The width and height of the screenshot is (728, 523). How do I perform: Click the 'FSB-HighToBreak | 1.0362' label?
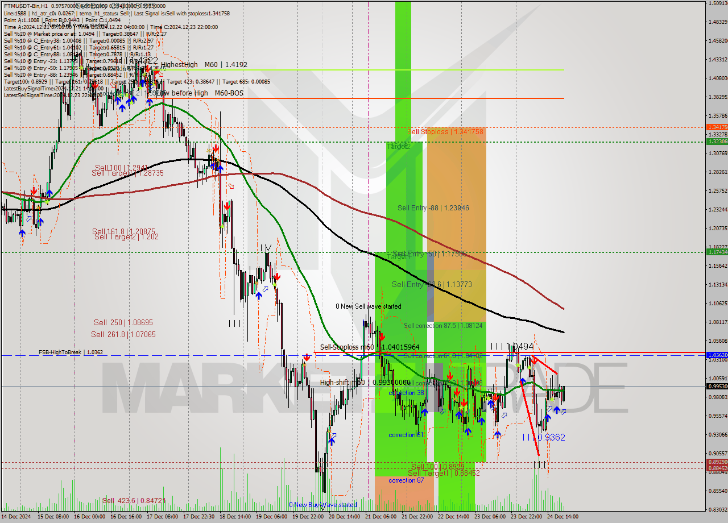coord(71,352)
